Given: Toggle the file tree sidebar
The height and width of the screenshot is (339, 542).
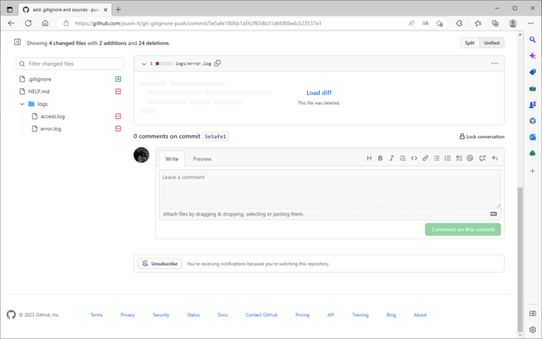Looking at the screenshot, I should click(x=18, y=42).
